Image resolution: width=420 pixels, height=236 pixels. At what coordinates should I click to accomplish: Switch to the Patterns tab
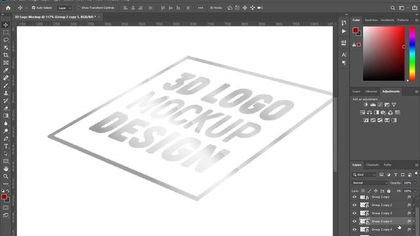(x=403, y=20)
